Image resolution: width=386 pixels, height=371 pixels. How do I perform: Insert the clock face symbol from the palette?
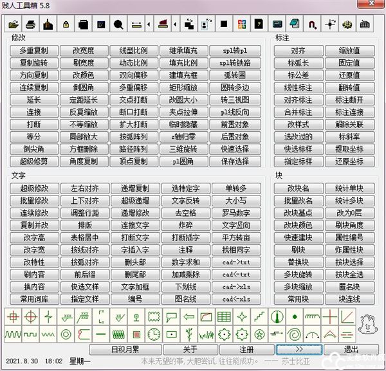154,334
